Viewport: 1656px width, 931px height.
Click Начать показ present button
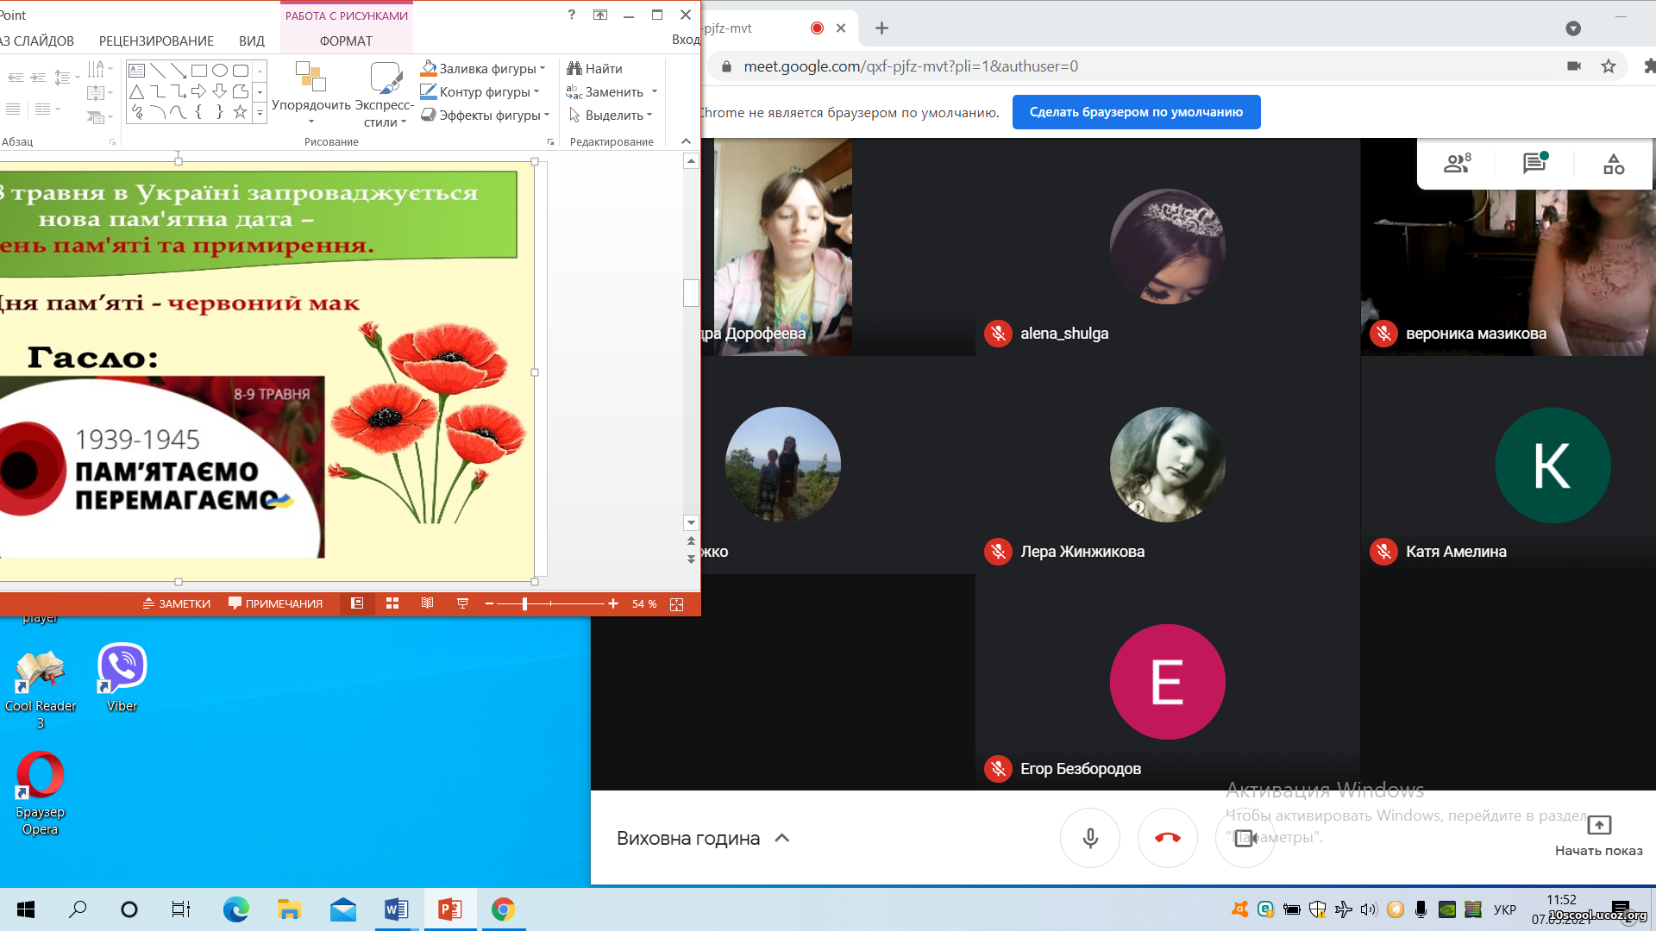1599,835
